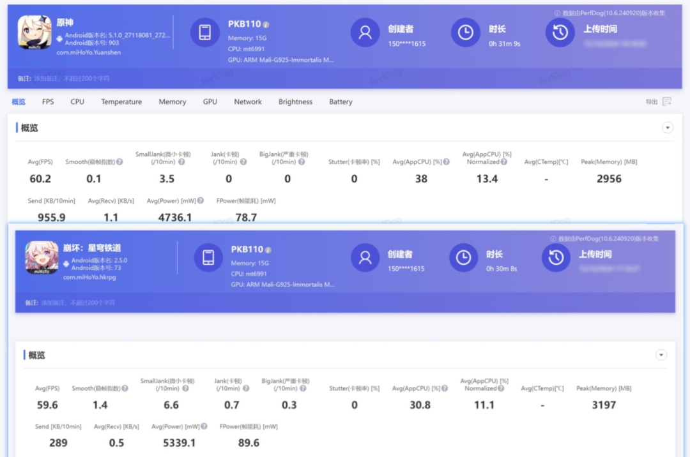Viewport: 690px width, 457px height.
Task: Click the Honkai Star Rail (崩坏：星穹铁道) app icon
Action: [42, 258]
